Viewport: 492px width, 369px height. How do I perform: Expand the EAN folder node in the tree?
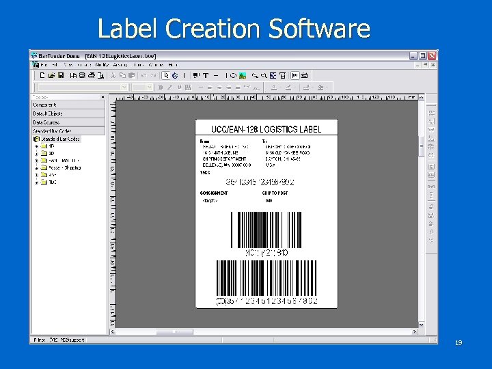36,161
